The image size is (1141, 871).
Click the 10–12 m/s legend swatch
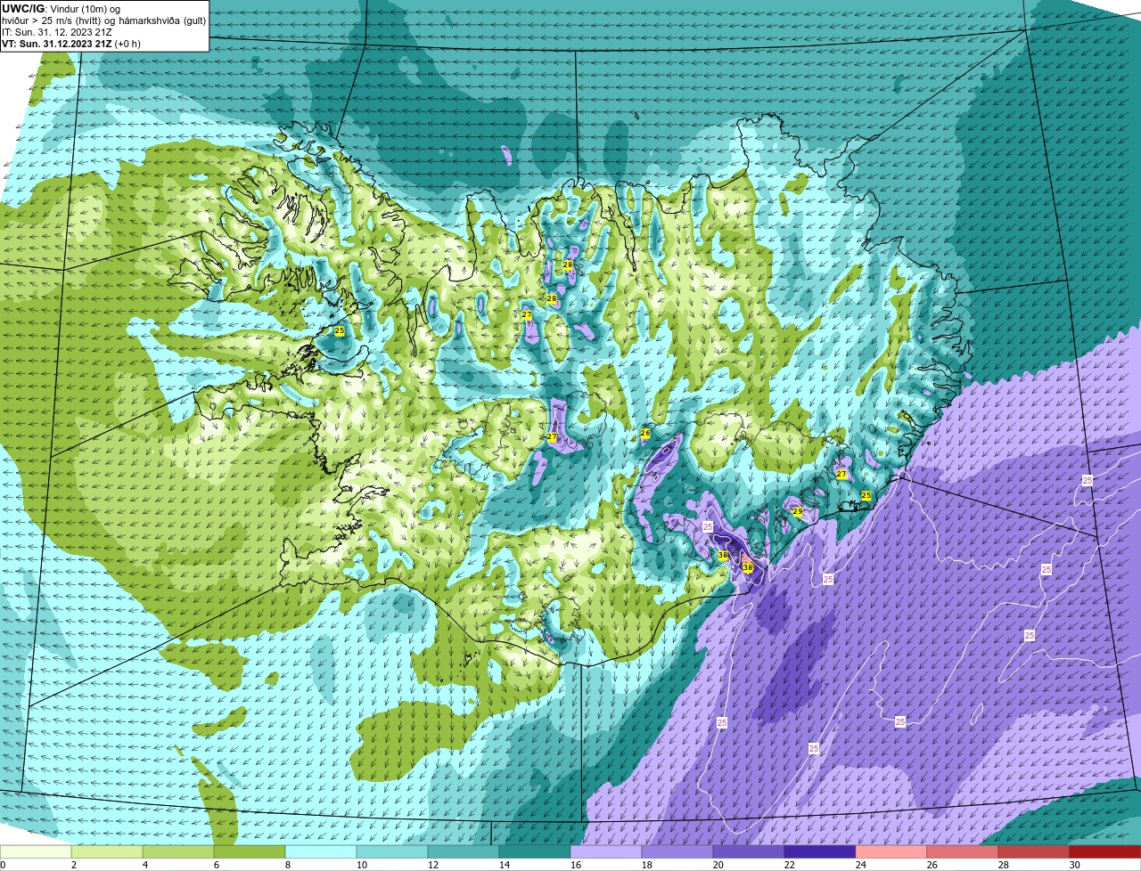click(392, 852)
